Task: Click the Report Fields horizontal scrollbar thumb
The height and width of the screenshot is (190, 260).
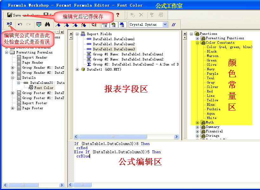Action: point(113,137)
